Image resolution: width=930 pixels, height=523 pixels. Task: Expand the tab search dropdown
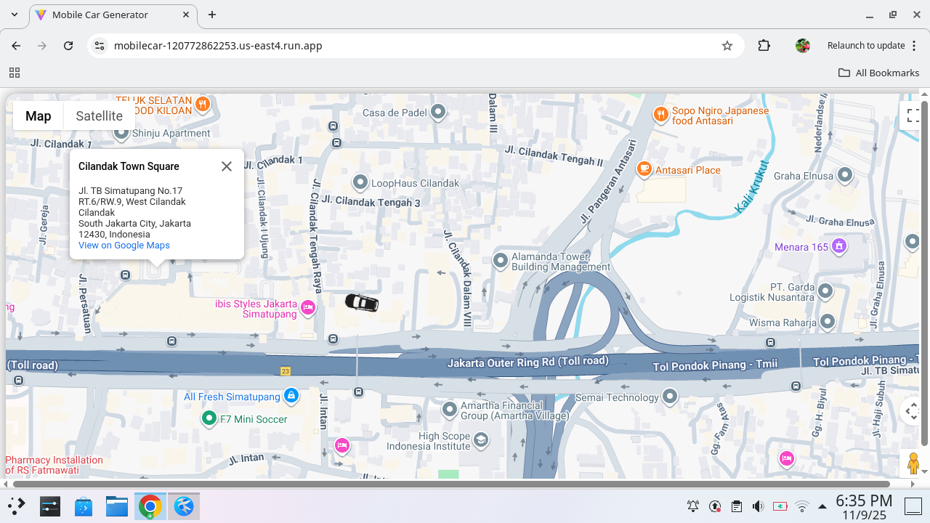tap(15, 15)
